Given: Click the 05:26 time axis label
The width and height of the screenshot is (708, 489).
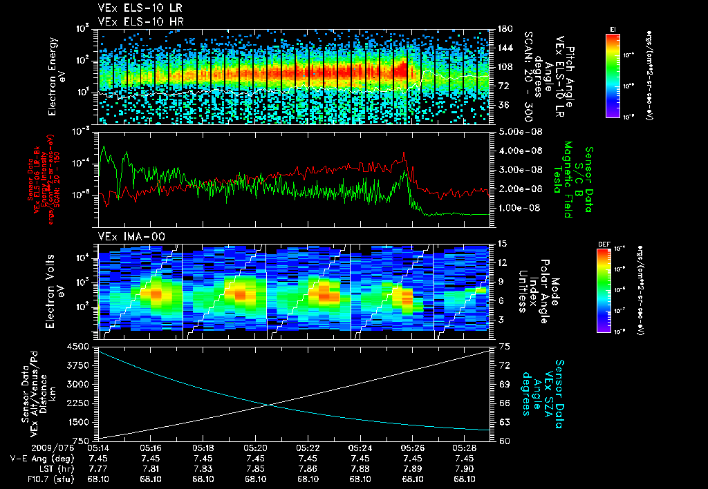Looking at the screenshot, I should tap(413, 448).
